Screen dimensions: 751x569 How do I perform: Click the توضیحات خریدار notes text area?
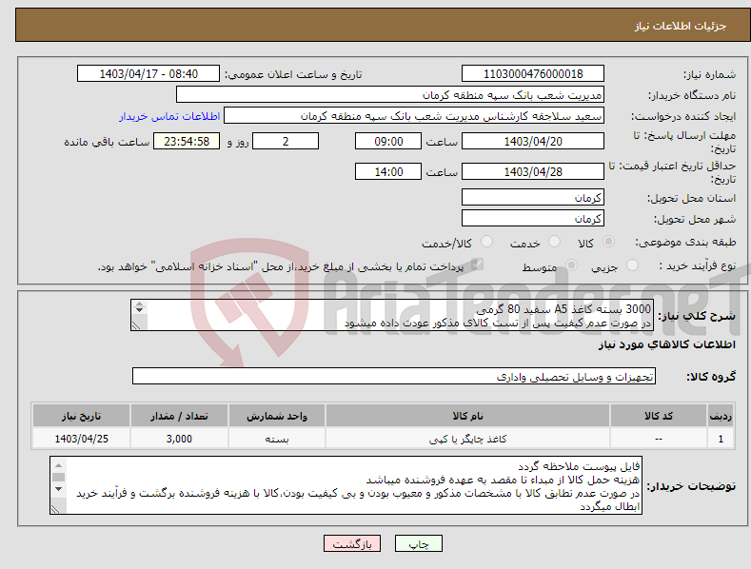pyautogui.click(x=346, y=485)
